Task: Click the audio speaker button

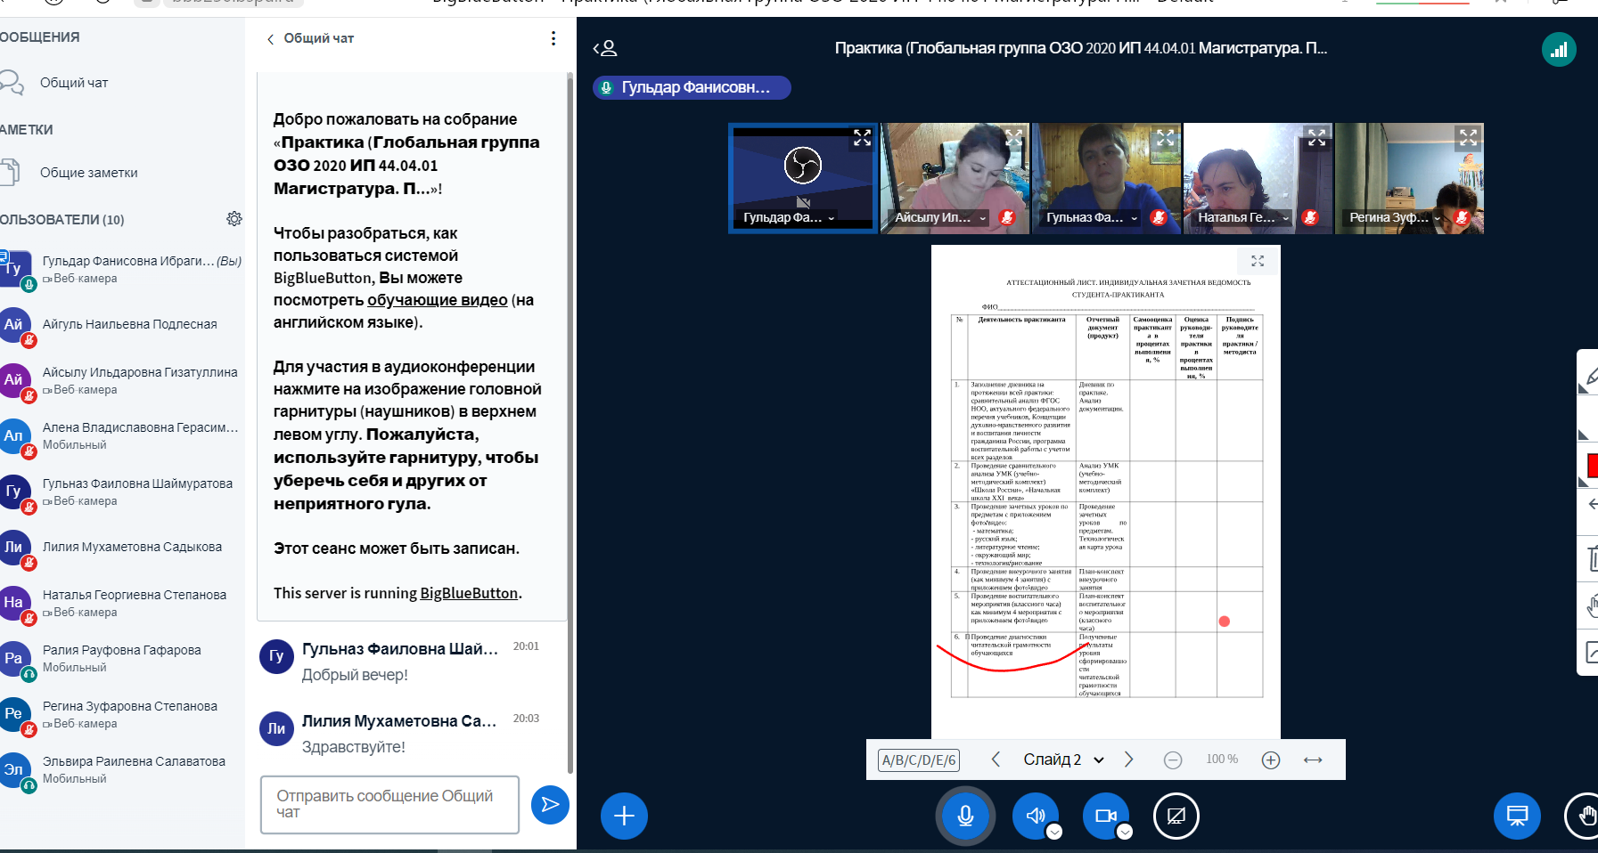Action: click(x=1034, y=816)
